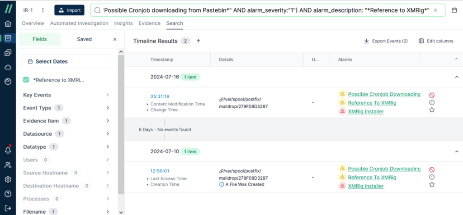
Task: Open the calendar icon beside search
Action: 454,10
